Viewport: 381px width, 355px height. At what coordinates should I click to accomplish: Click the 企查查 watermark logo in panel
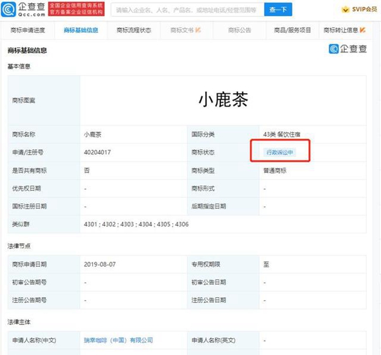(x=347, y=49)
